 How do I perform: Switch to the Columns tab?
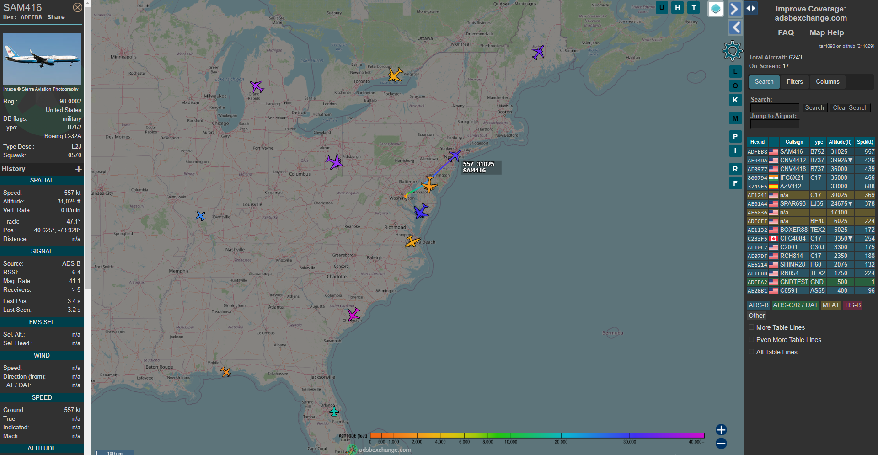coord(827,82)
